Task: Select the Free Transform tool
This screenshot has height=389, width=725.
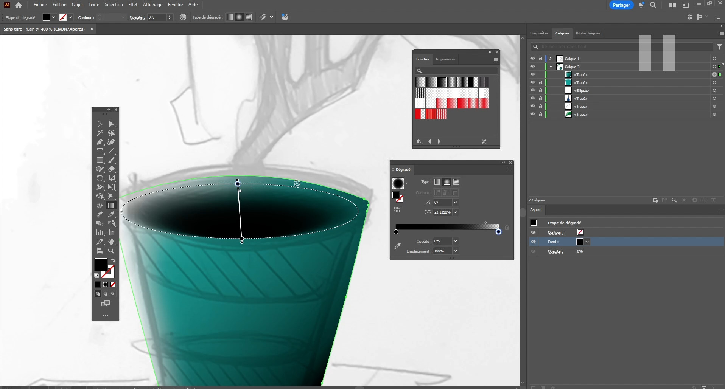Action: pyautogui.click(x=111, y=187)
